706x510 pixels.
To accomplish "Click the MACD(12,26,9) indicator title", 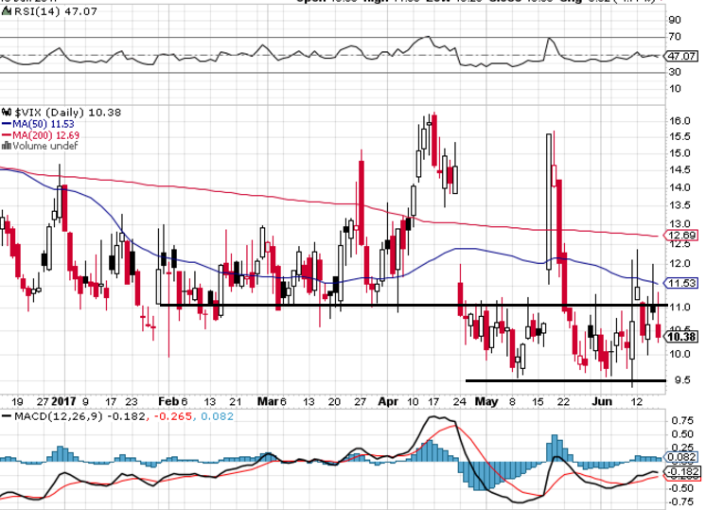I will click(x=59, y=416).
